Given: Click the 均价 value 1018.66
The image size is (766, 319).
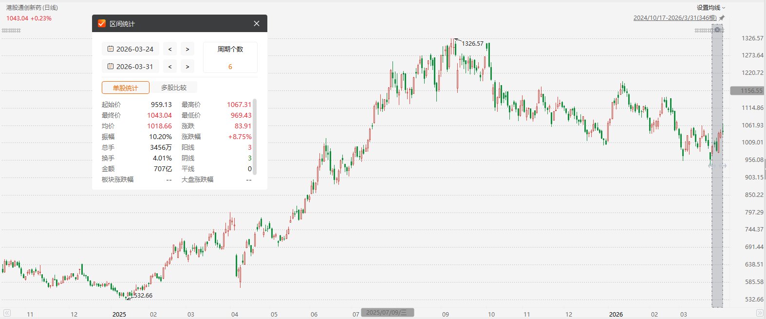Looking at the screenshot, I should [x=159, y=126].
